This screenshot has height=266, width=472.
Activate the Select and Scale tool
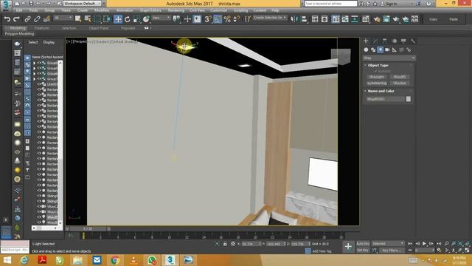[x=136, y=19]
